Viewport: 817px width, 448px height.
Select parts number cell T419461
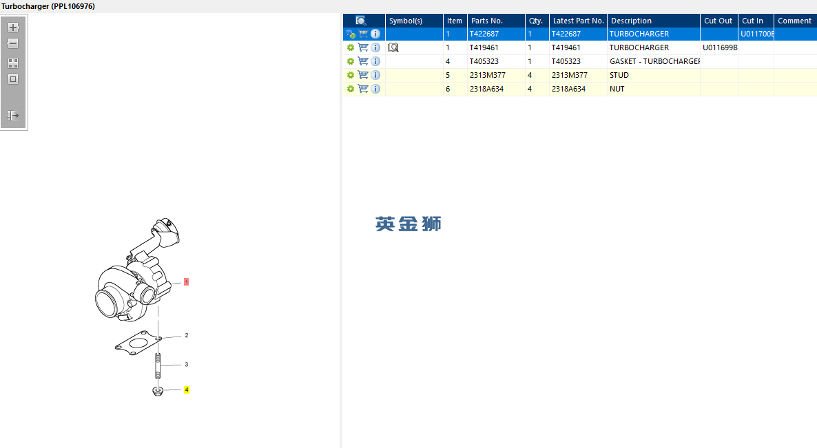(496, 47)
